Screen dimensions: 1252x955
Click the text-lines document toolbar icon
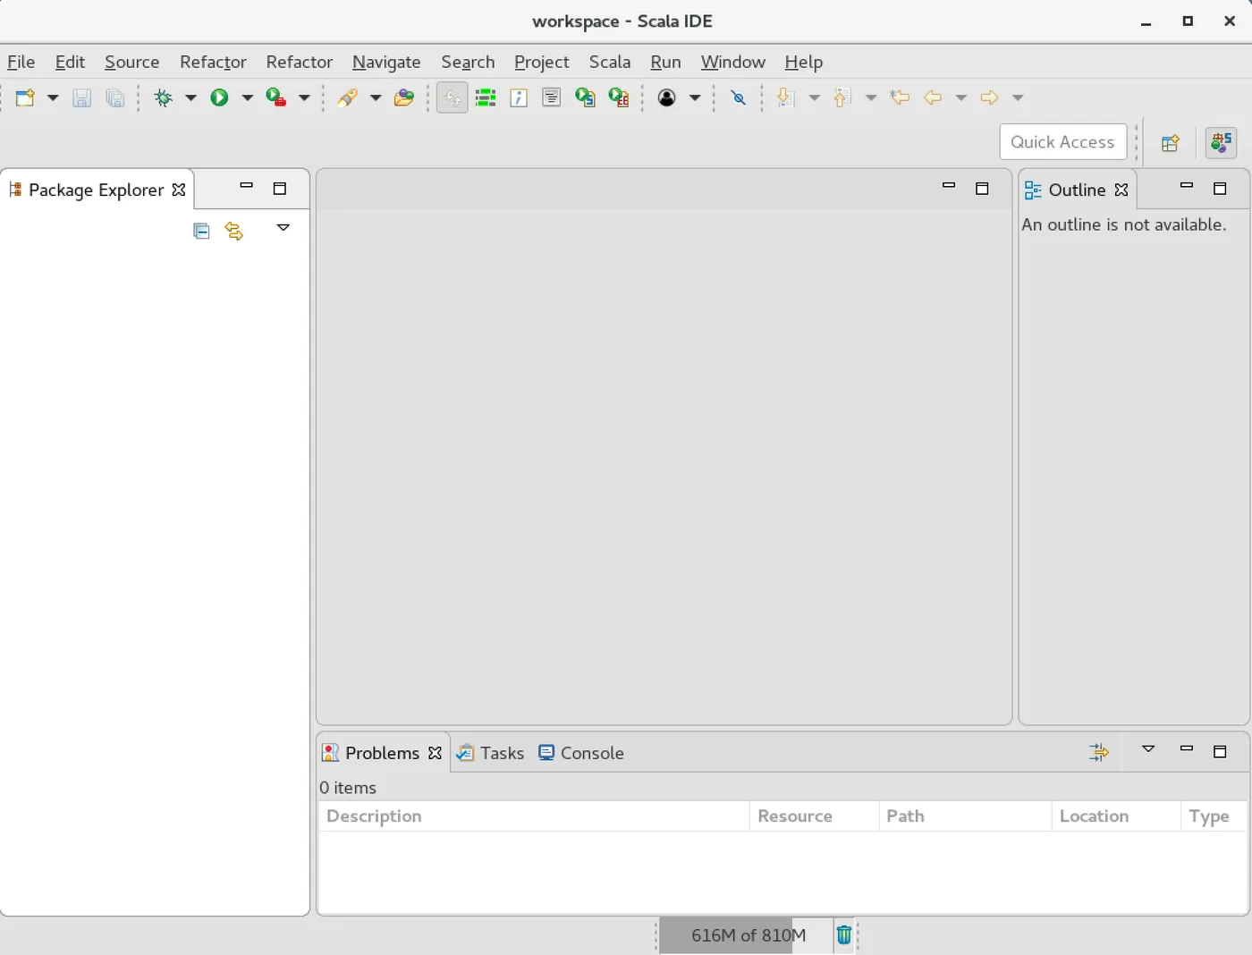(x=552, y=97)
